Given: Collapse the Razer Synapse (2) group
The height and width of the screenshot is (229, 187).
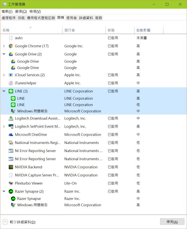Looking at the screenshot, I should (x=4, y=191).
